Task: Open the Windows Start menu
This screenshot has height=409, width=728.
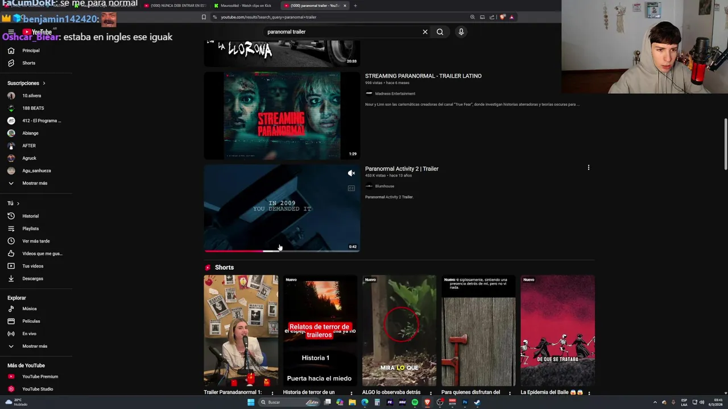Action: (x=251, y=402)
